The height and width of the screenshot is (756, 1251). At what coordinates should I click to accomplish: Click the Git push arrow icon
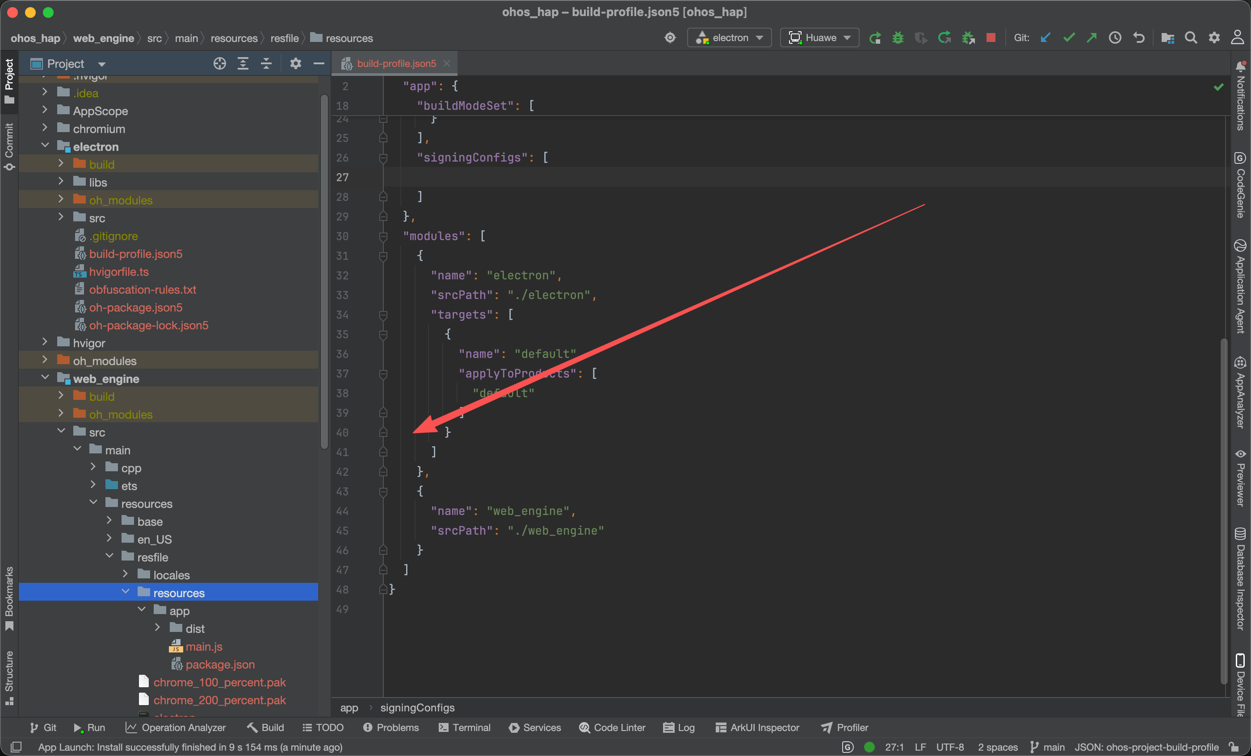pyautogui.click(x=1091, y=38)
